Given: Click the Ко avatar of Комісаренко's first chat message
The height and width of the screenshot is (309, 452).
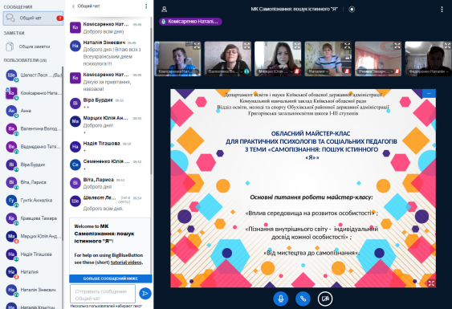Looking at the screenshot, I should [75, 27].
